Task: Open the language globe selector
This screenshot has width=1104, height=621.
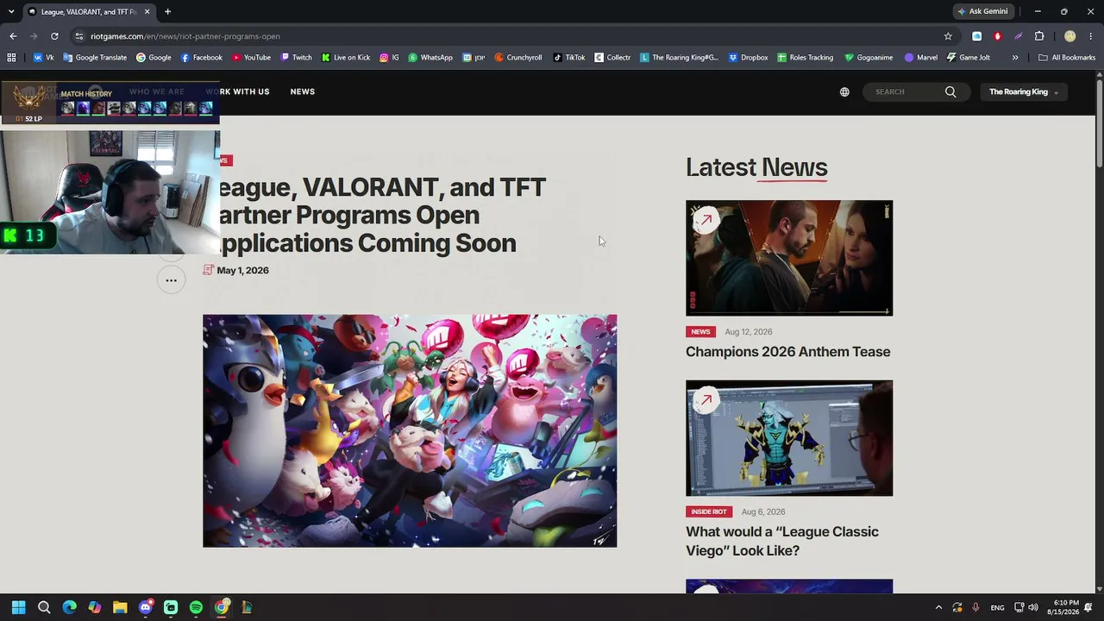Action: tap(844, 92)
